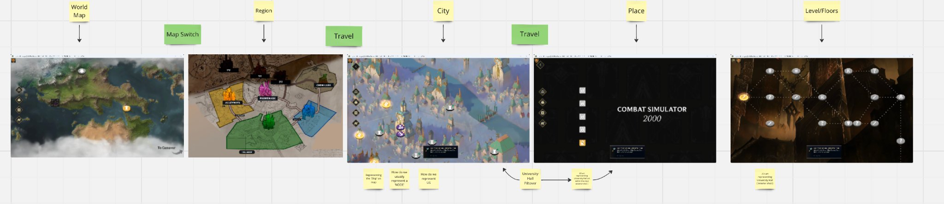
Task: Click the Combat Simulator 2000 title
Action: point(652,114)
